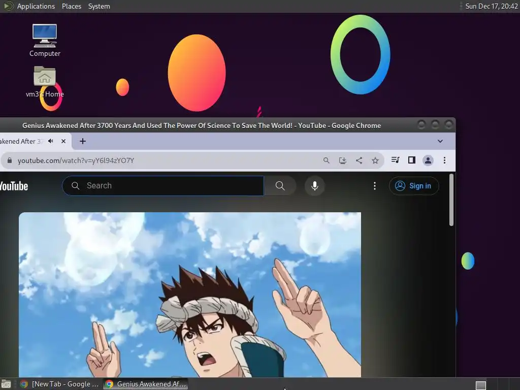Click the youtube.com address bar URL
This screenshot has width=520, height=390.
click(76, 160)
